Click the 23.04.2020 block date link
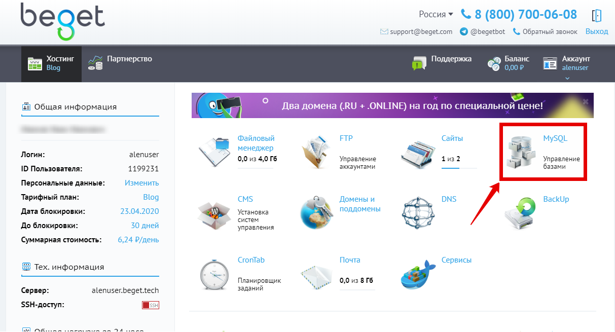Screen dimensions: 615x332 [x=139, y=211]
